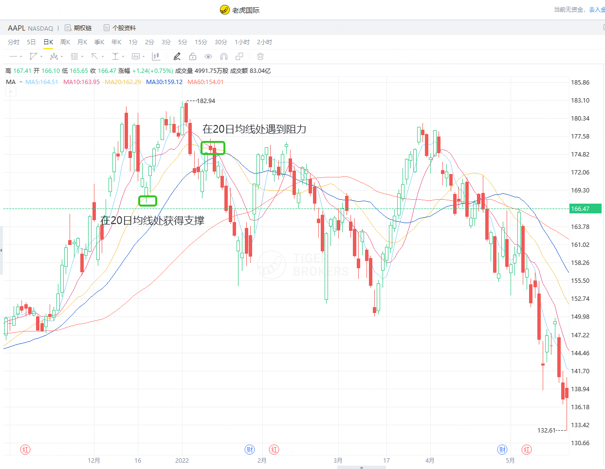This screenshot has height=469, width=605.
Task: Expand the wave tool dropdown arrow
Action: (62, 57)
